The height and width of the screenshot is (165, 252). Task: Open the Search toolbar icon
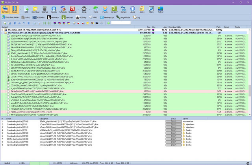[x=54, y=9]
